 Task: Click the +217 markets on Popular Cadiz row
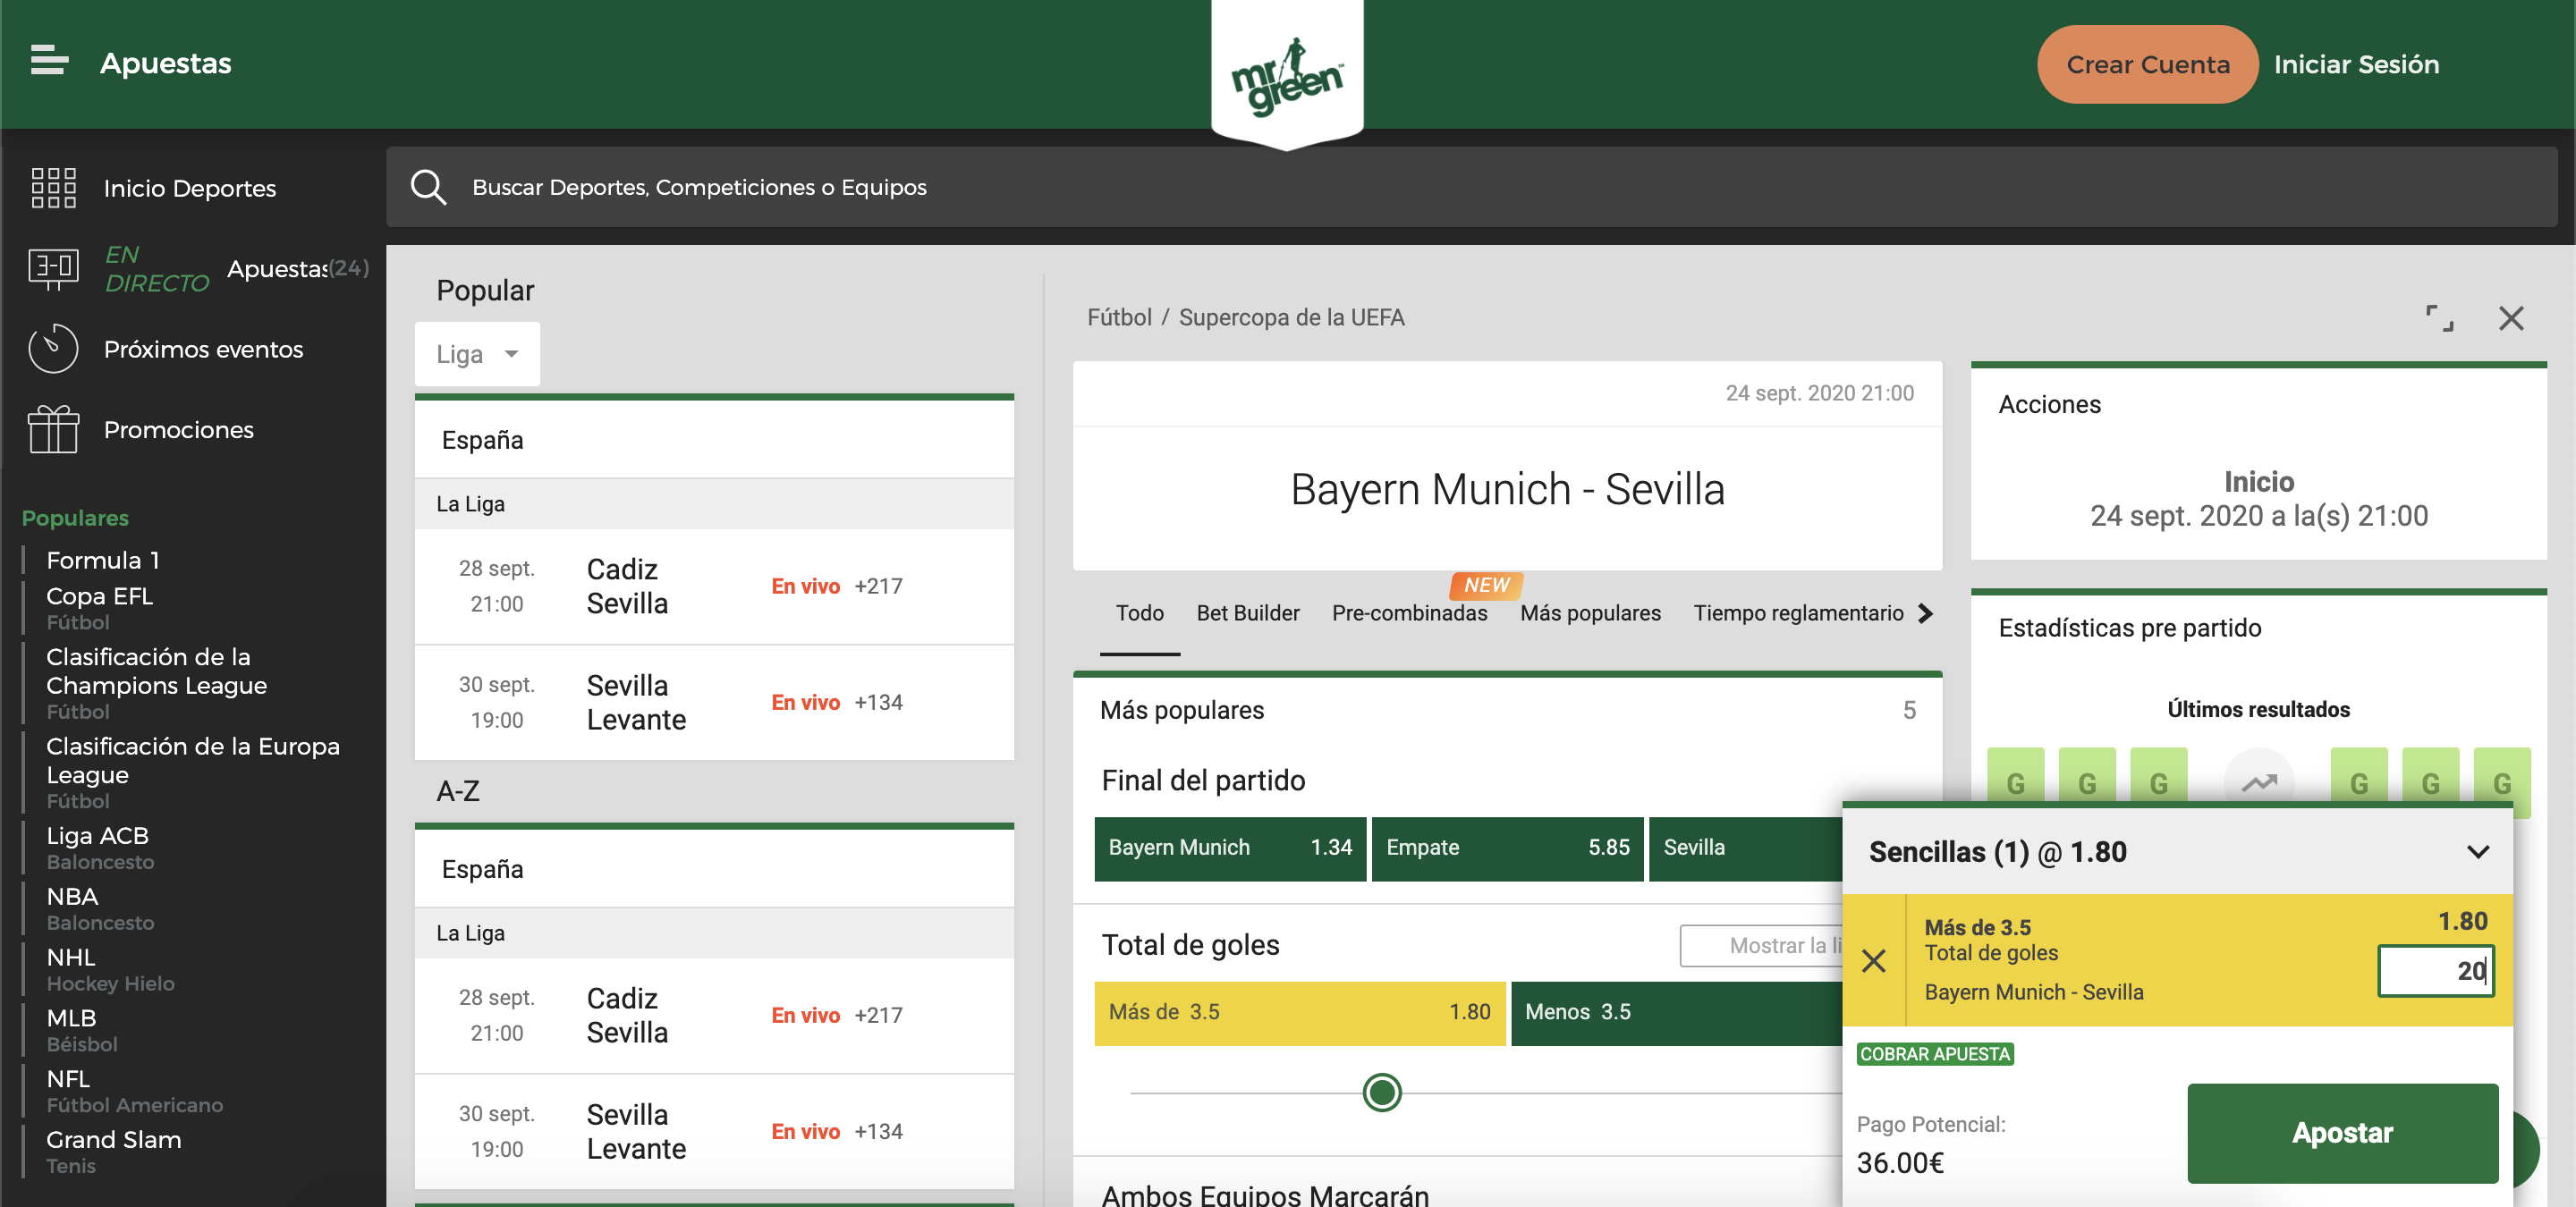pyautogui.click(x=878, y=587)
